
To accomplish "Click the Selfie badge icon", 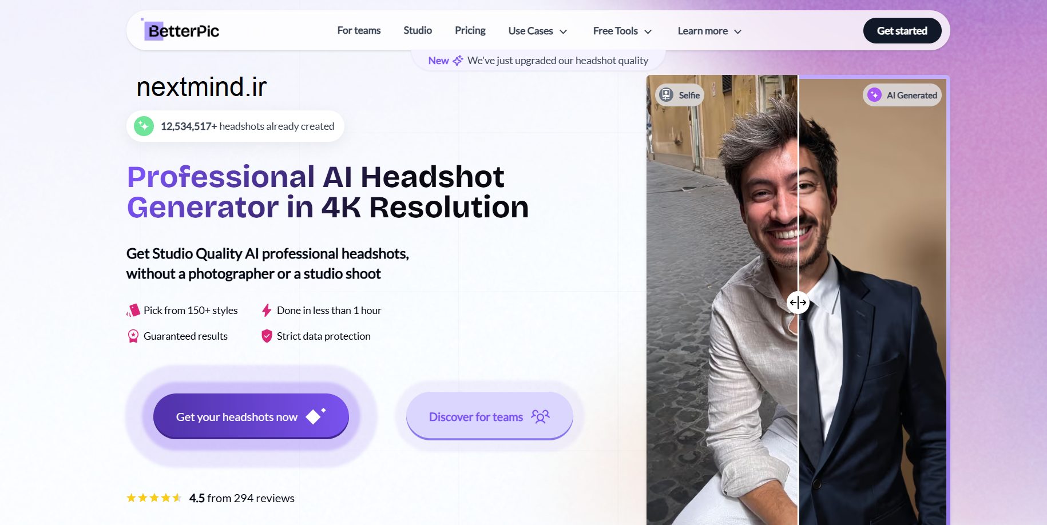I will click(x=666, y=95).
